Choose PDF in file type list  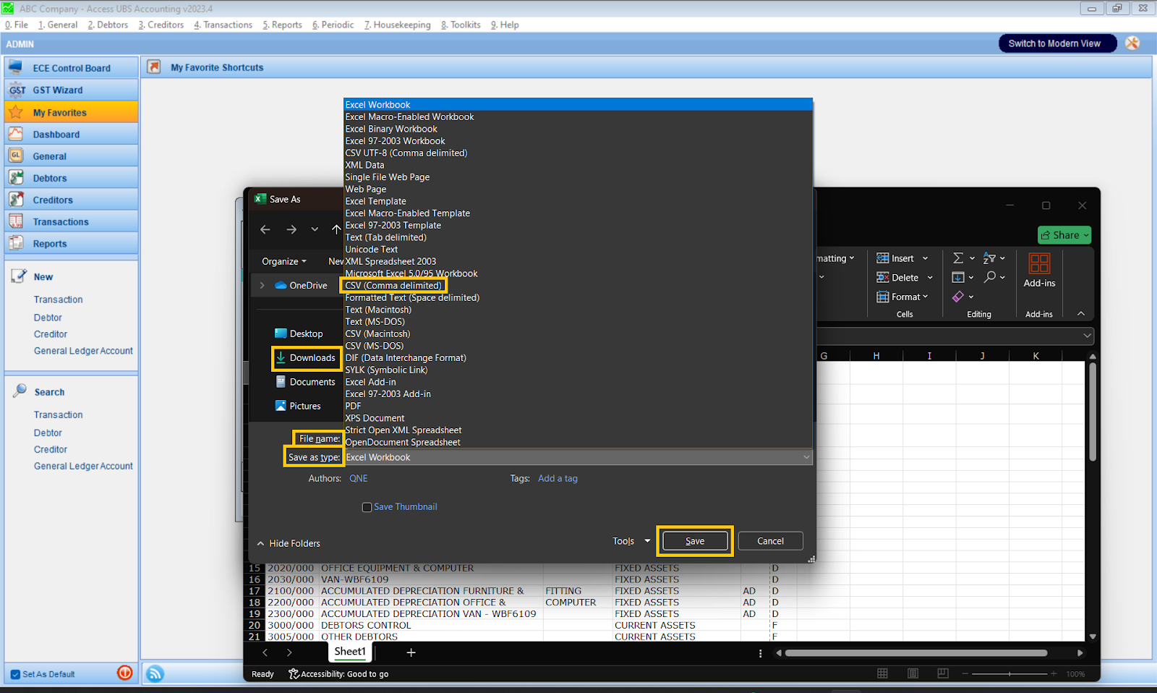click(x=353, y=406)
